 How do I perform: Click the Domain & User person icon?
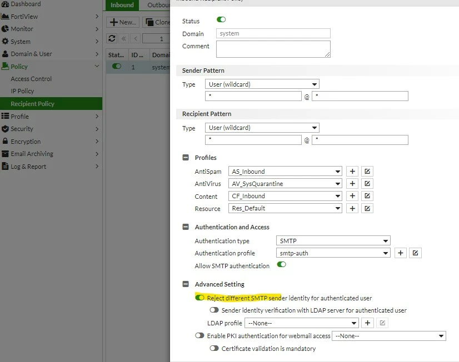pyautogui.click(x=5, y=54)
